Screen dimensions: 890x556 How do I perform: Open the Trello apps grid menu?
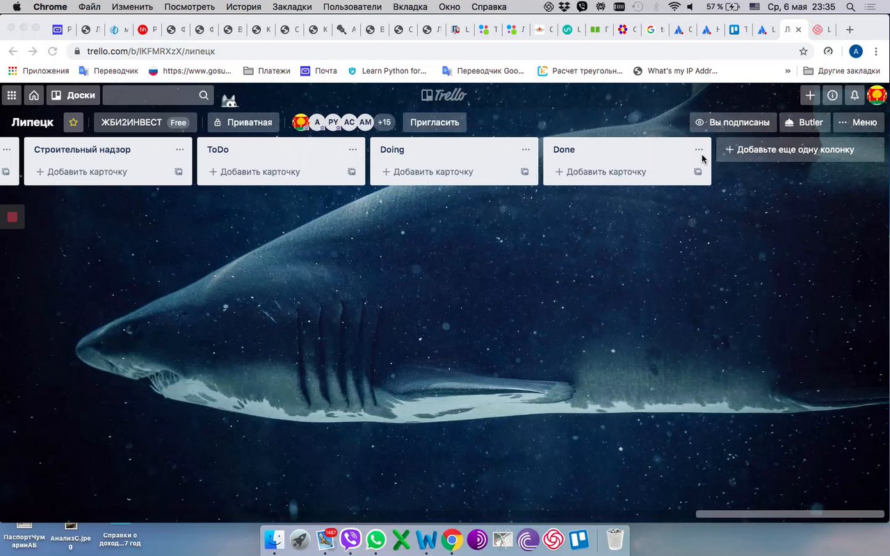[x=11, y=95]
